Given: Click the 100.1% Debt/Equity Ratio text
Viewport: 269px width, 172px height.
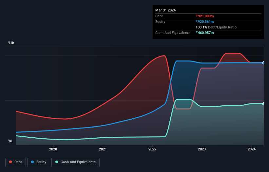Looking at the screenshot, I should click(x=216, y=27).
